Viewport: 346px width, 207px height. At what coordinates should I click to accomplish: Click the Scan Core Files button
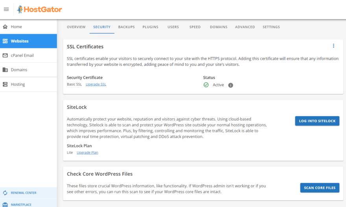coord(320,188)
